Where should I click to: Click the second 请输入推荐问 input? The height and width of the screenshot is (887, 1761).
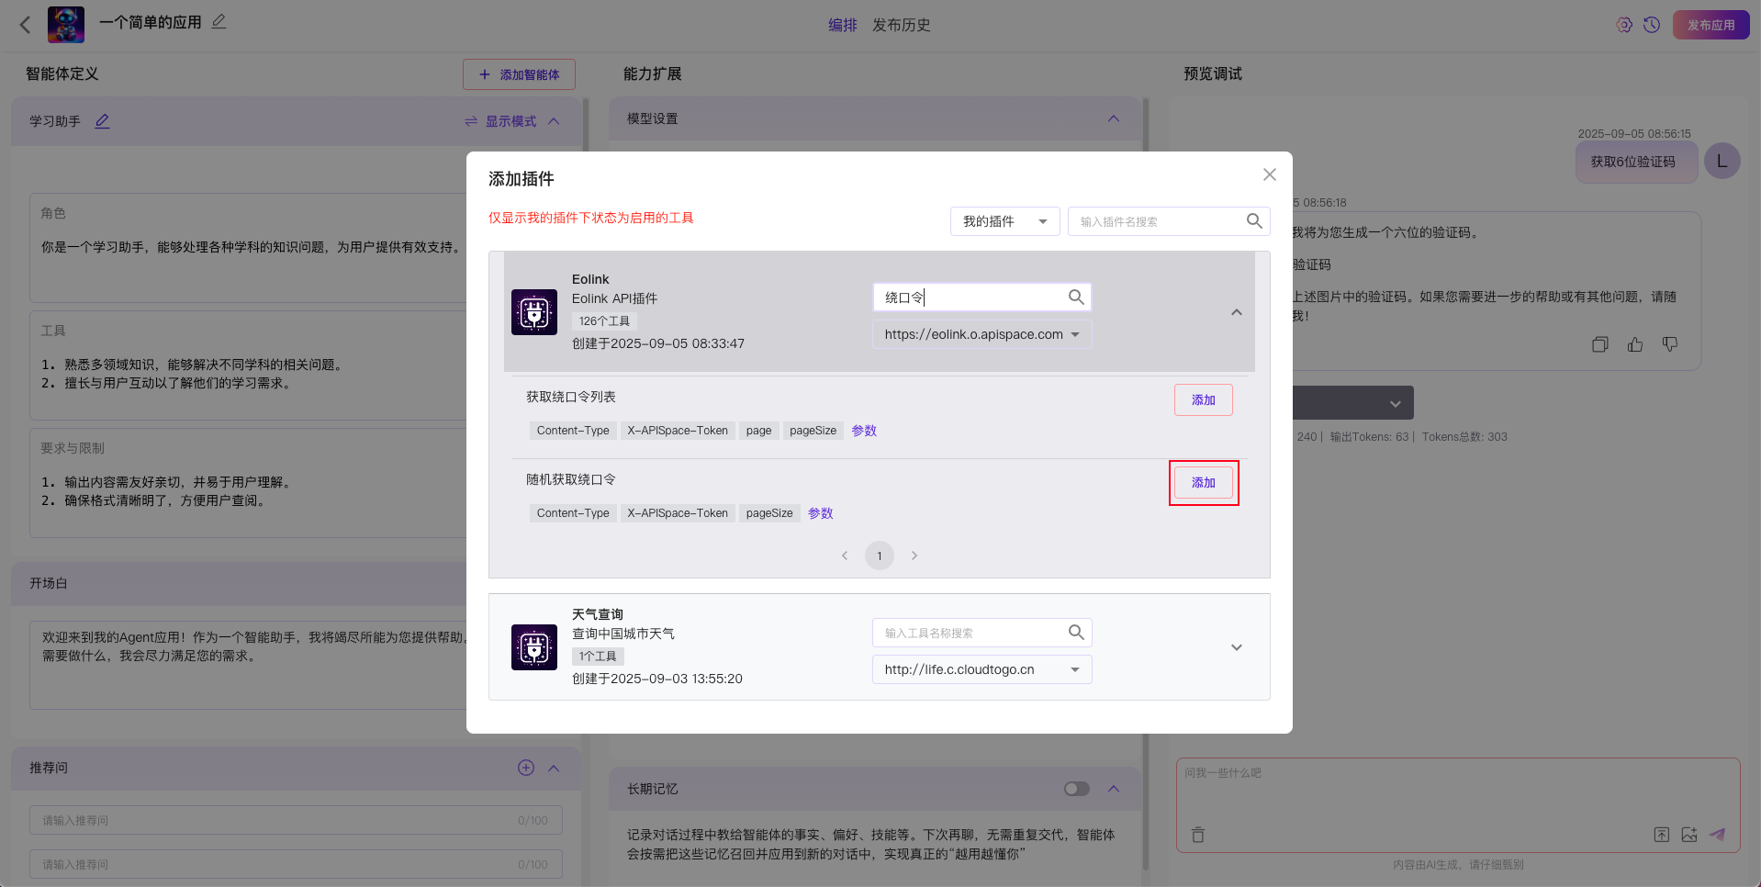296,864
